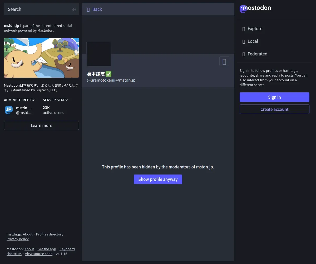Click the Sign in button
Screen dimensions: 316x264
pyautogui.click(x=274, y=97)
